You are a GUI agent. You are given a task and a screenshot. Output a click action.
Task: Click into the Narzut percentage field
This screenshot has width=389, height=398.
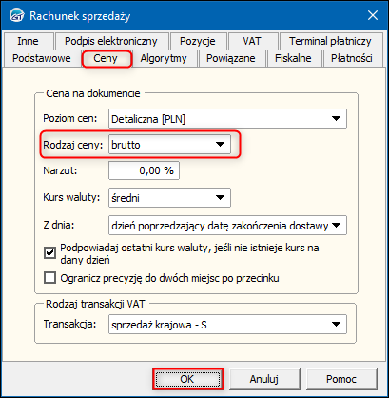[x=144, y=170]
